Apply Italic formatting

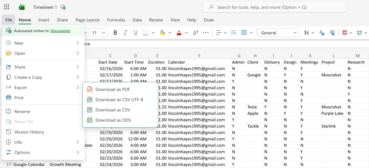pyautogui.click(x=125, y=33)
